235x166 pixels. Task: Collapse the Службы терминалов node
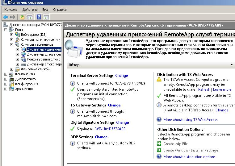11,44
